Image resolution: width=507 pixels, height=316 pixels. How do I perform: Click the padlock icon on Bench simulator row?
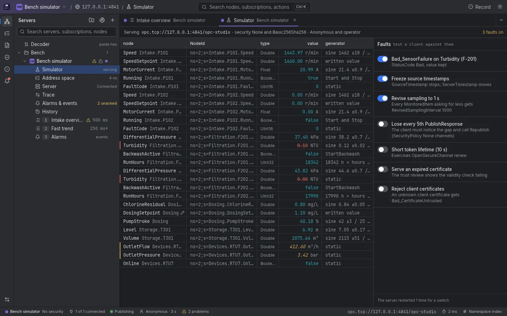tap(100, 61)
